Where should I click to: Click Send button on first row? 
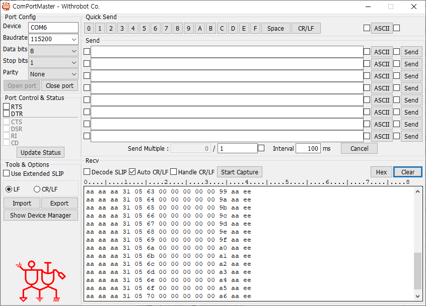coord(411,52)
